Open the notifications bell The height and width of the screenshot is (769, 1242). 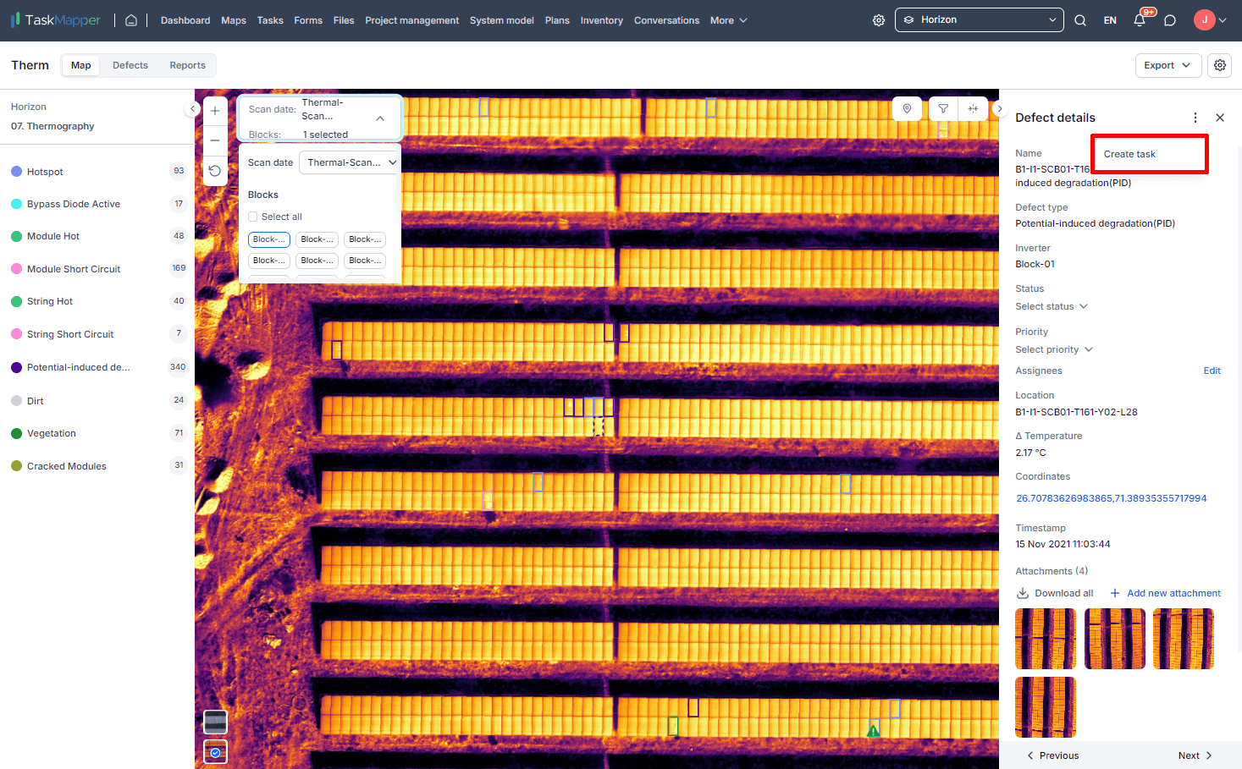click(x=1140, y=20)
